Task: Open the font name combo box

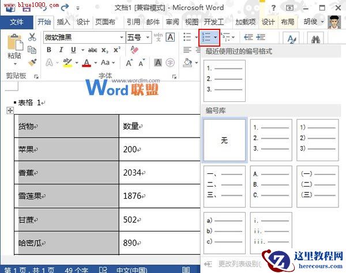Action: 84,37
